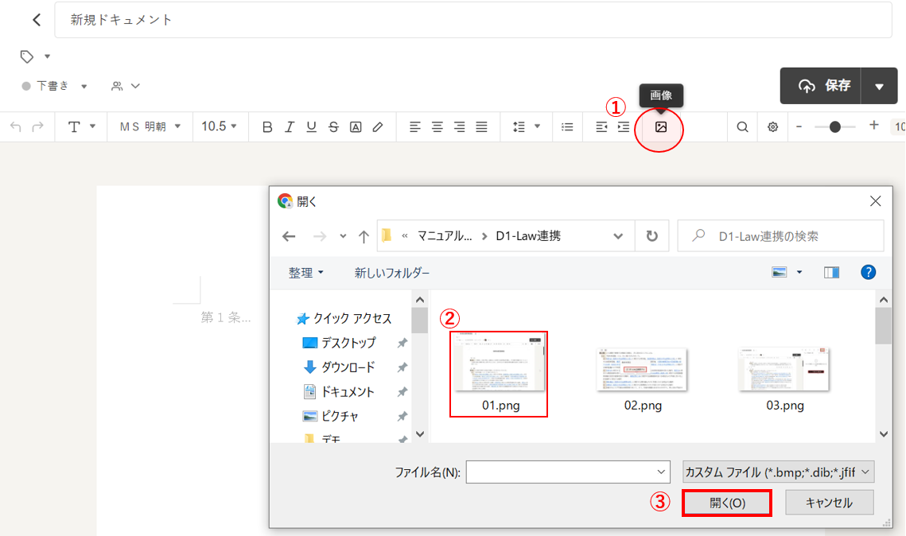Click the zoom slider handle
906x536 pixels.
834,126
